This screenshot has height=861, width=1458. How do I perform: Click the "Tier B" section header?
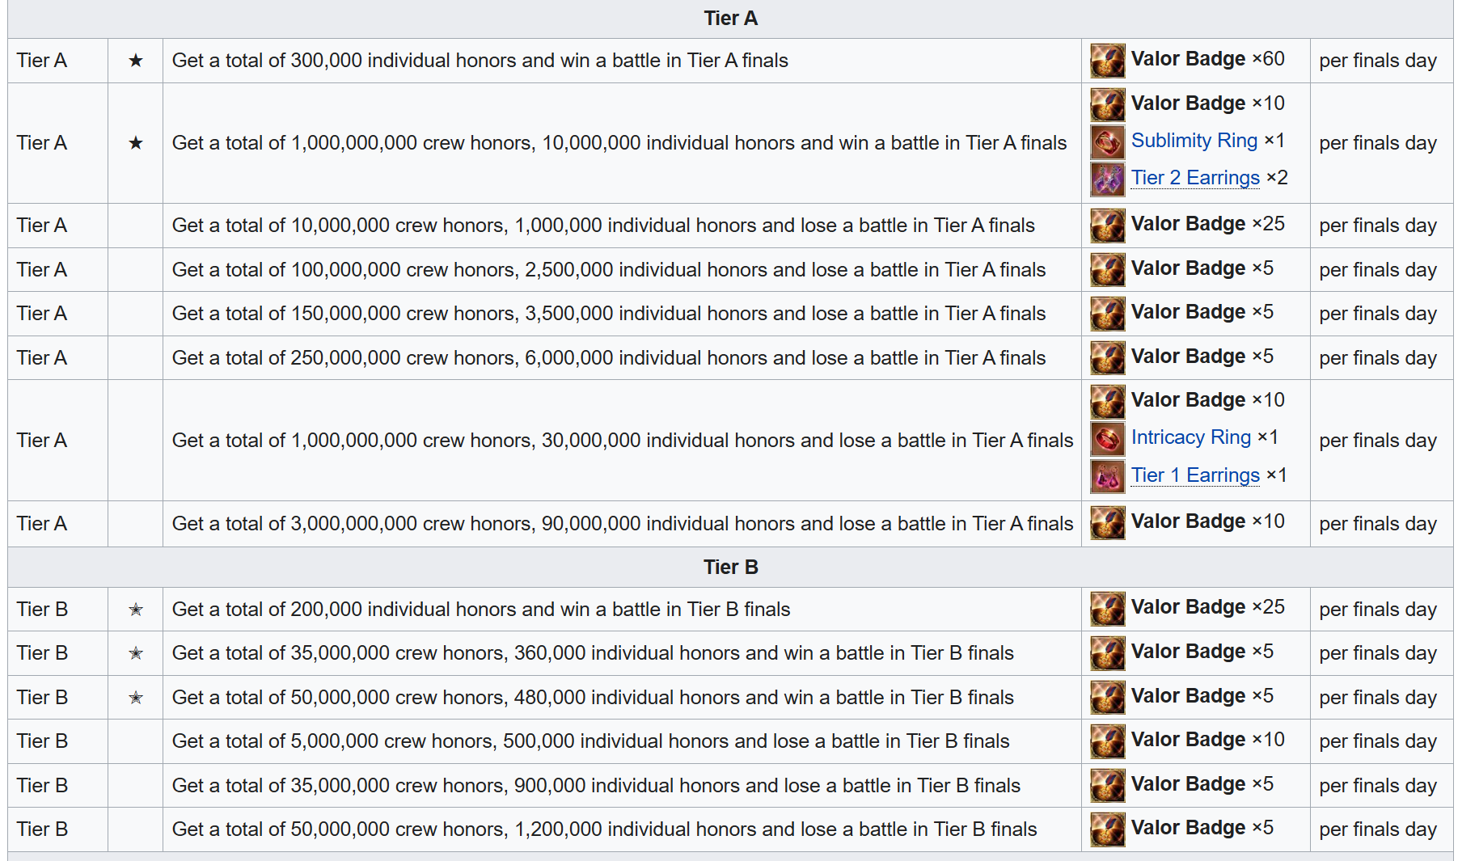pyautogui.click(x=730, y=568)
